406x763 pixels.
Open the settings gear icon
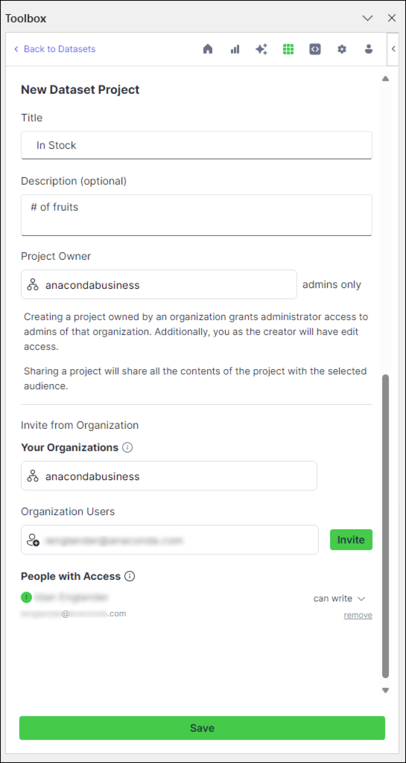(x=342, y=49)
